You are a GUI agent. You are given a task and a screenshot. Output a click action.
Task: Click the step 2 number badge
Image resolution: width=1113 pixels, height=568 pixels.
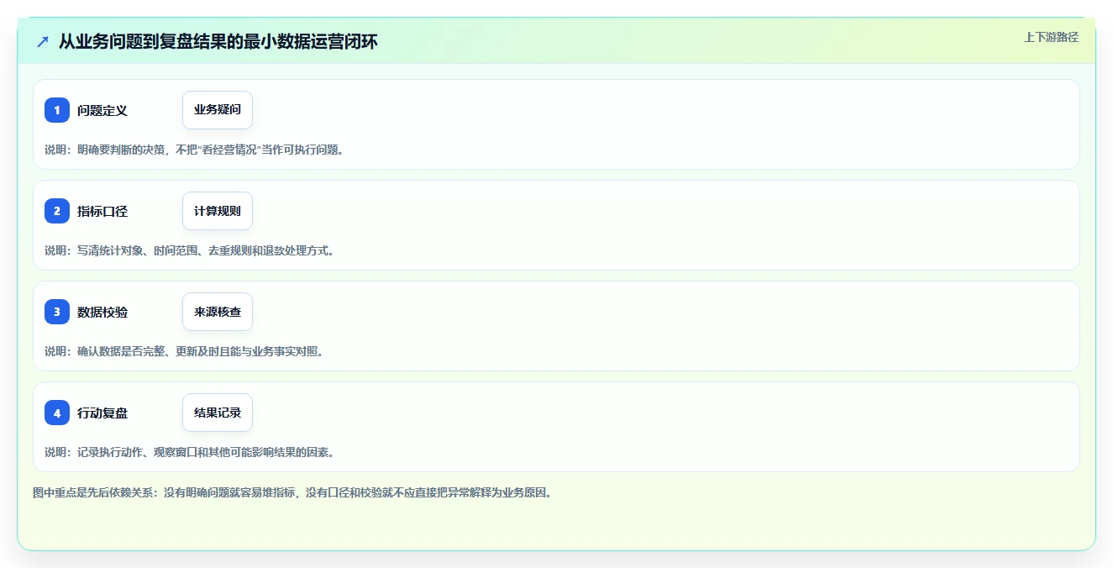(57, 211)
